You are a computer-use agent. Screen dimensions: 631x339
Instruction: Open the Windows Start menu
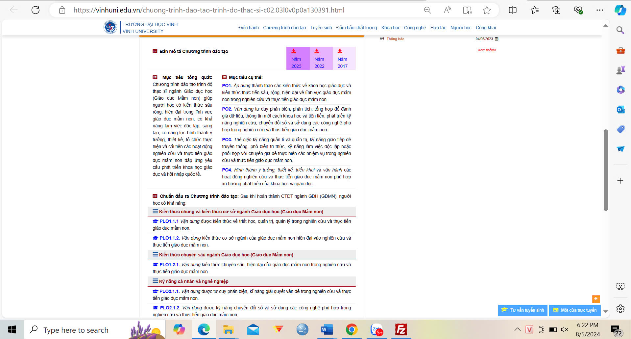click(x=12, y=329)
